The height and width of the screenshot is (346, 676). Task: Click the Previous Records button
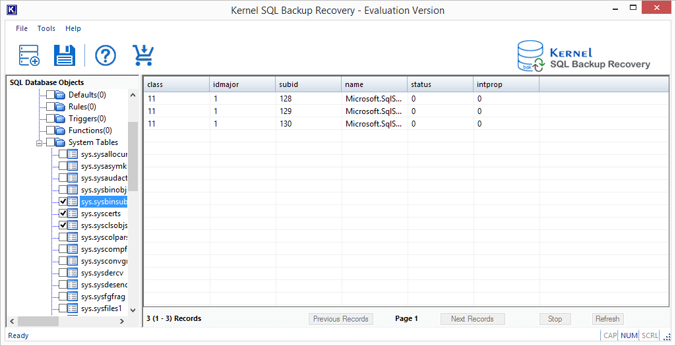(340, 319)
